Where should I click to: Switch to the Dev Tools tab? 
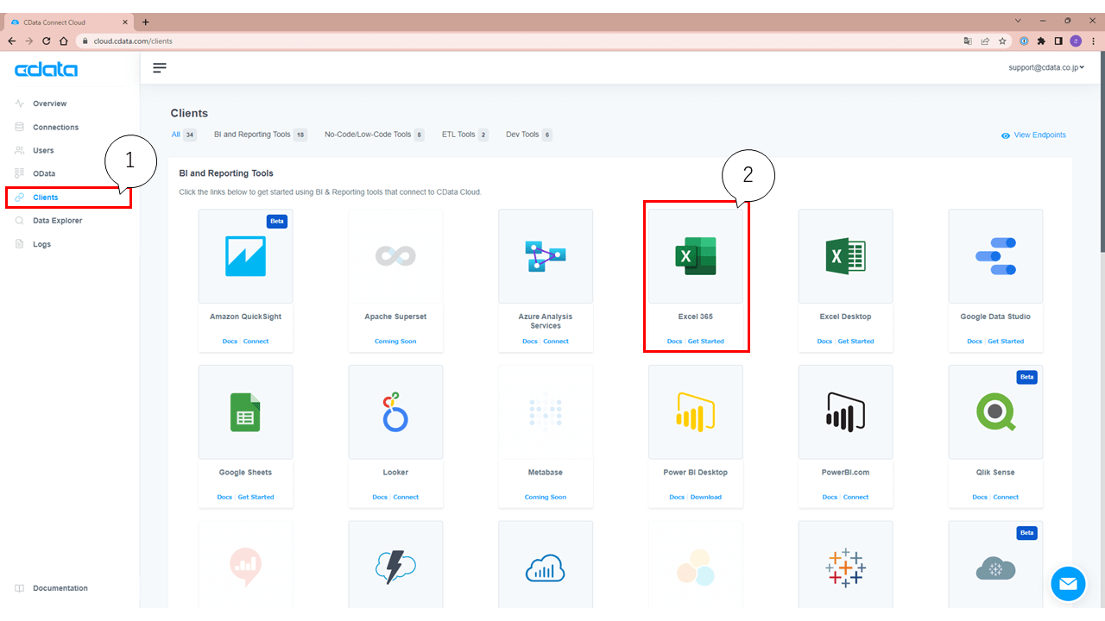tap(529, 135)
